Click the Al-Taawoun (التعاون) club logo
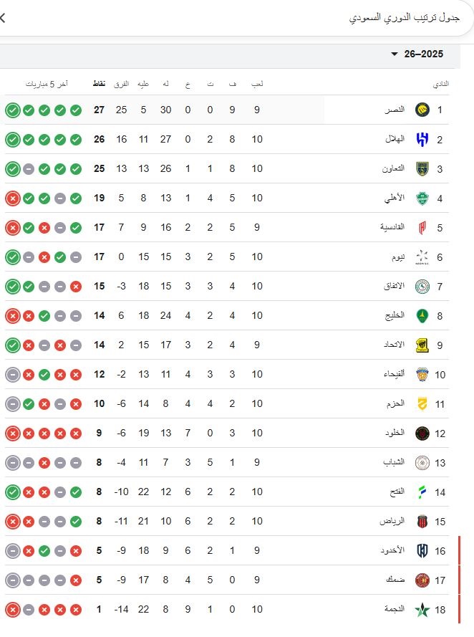This screenshot has height=637, width=474. click(422, 168)
